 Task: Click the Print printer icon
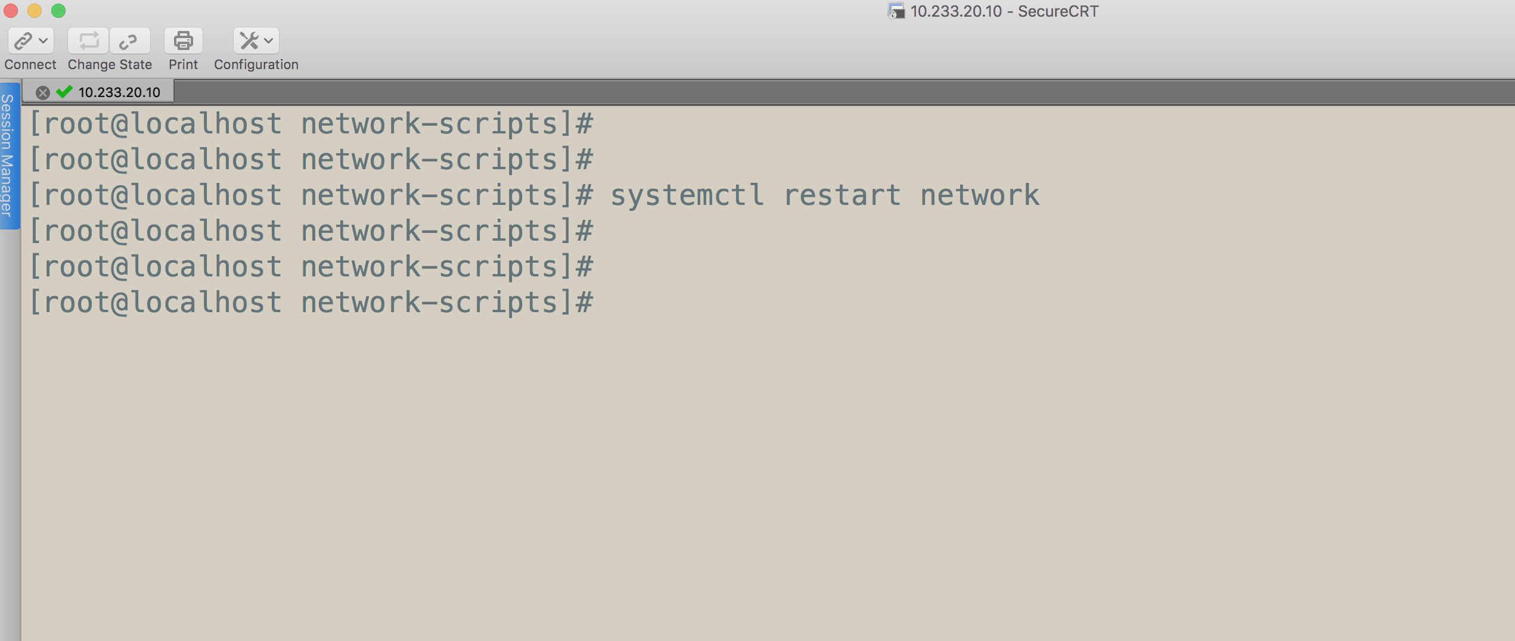pos(183,41)
